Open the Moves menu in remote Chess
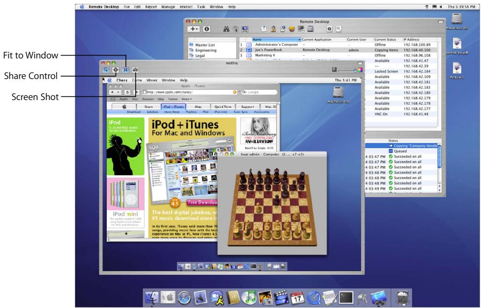481x308 pixels. point(152,80)
